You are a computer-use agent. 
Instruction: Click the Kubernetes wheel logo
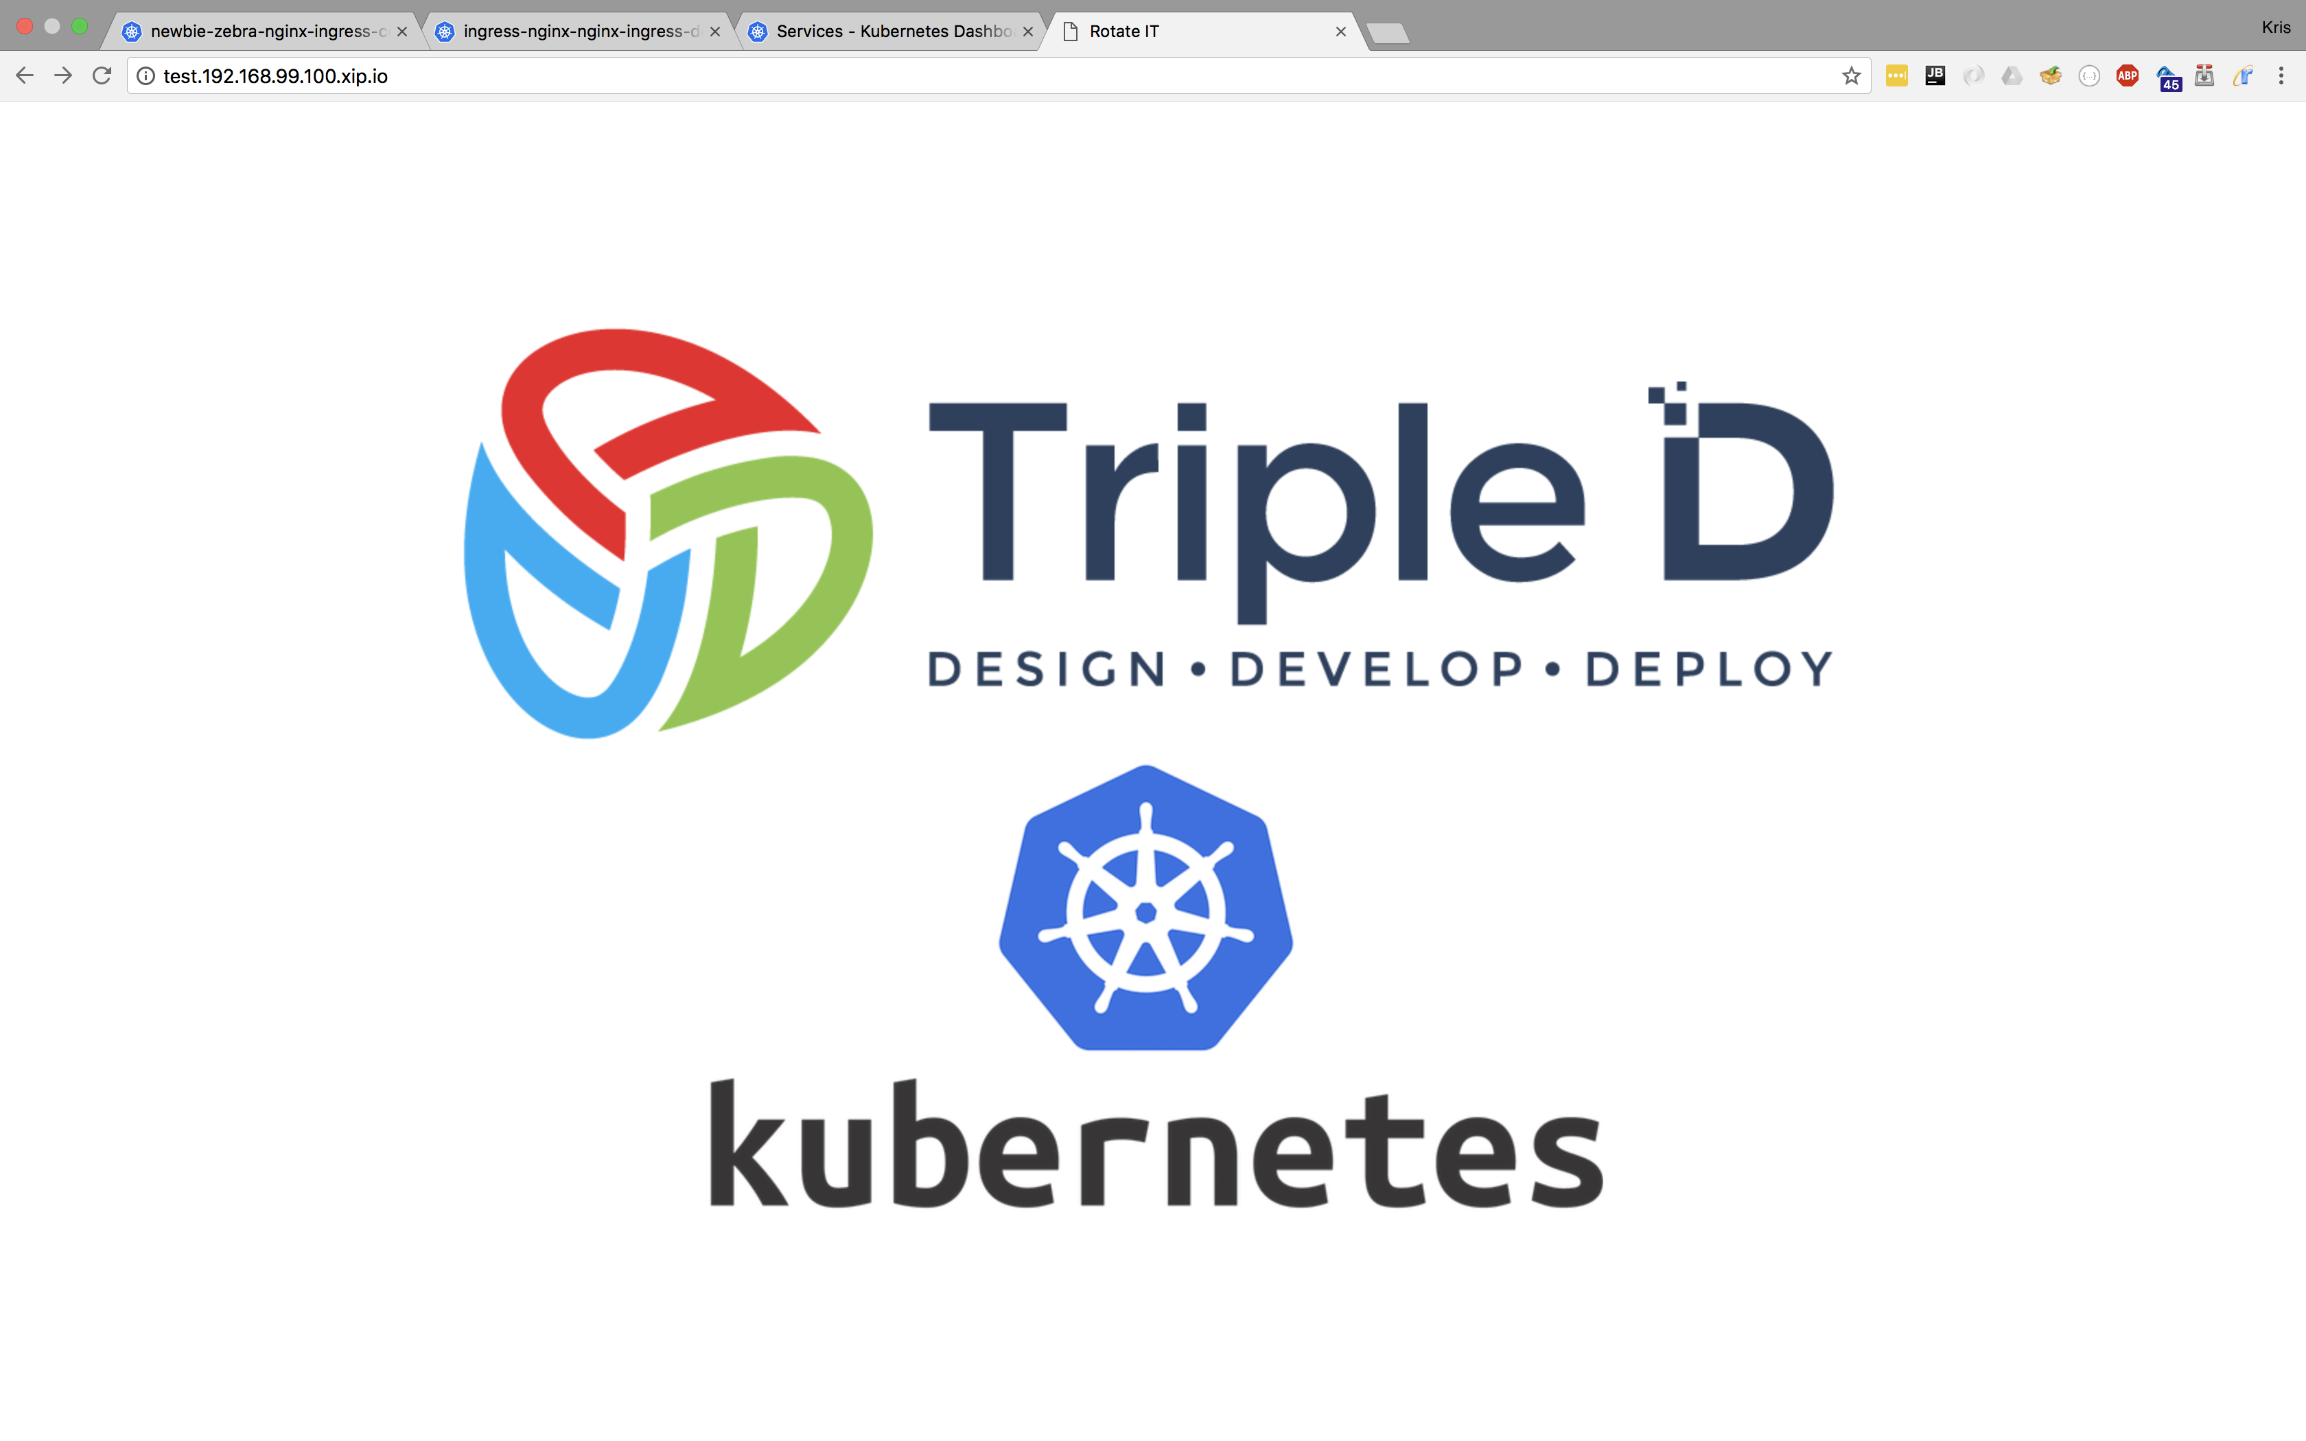[1145, 907]
